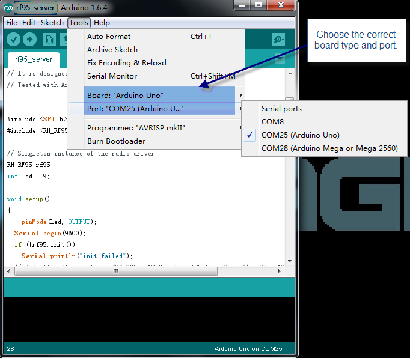The width and height of the screenshot is (410, 358).
Task: Close the Tools menu via its title
Action: [79, 23]
